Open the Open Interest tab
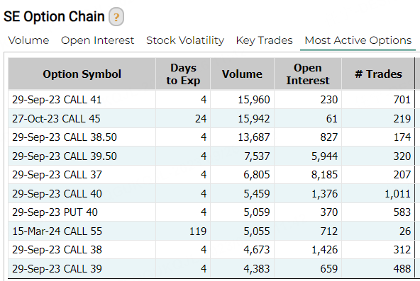420x281 pixels. click(x=97, y=40)
